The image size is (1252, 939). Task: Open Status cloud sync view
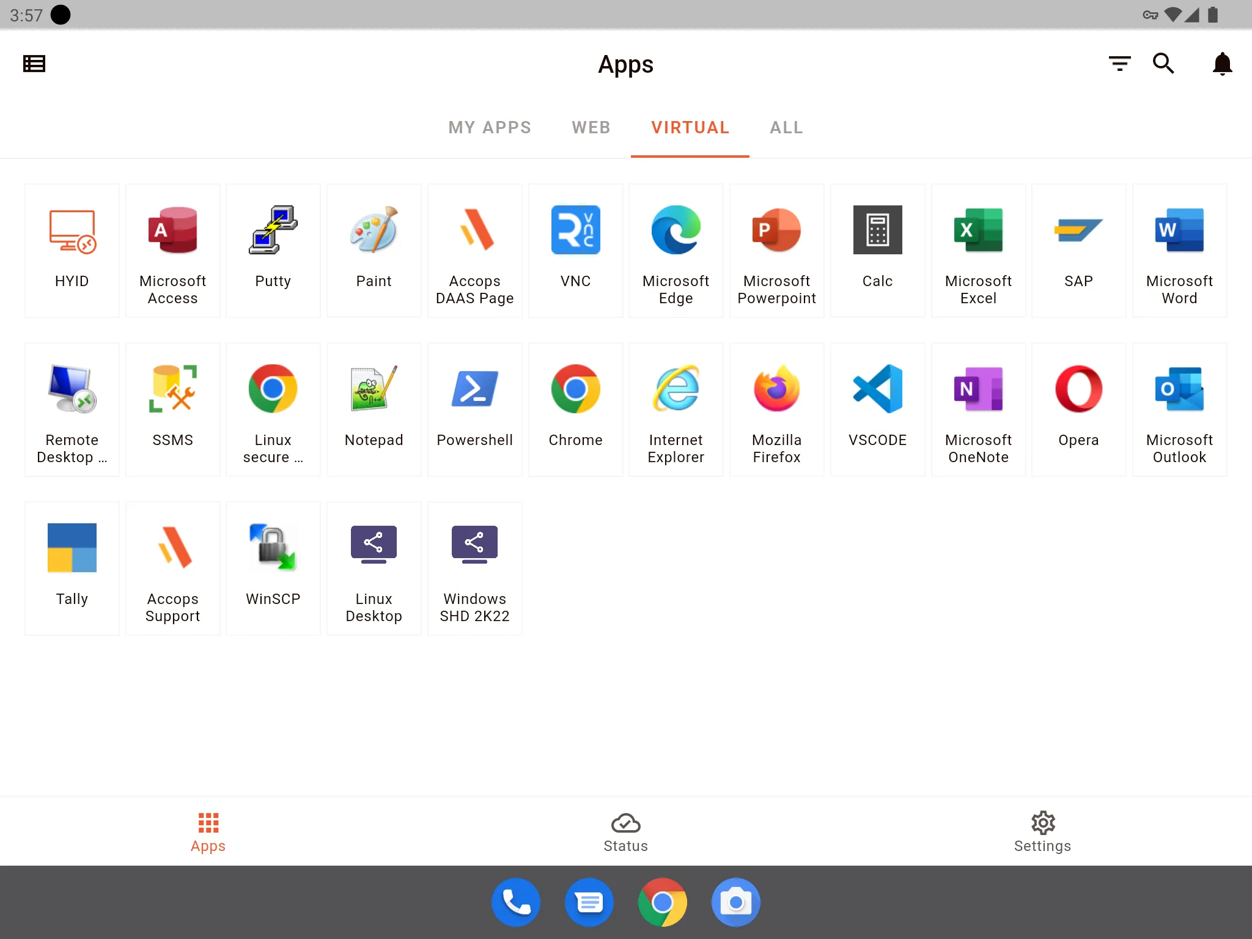click(x=625, y=831)
